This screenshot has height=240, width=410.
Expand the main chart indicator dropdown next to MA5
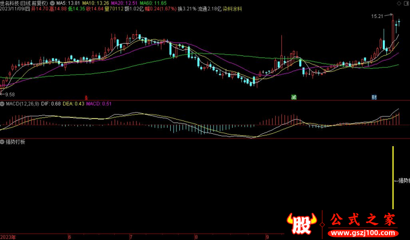53,3
